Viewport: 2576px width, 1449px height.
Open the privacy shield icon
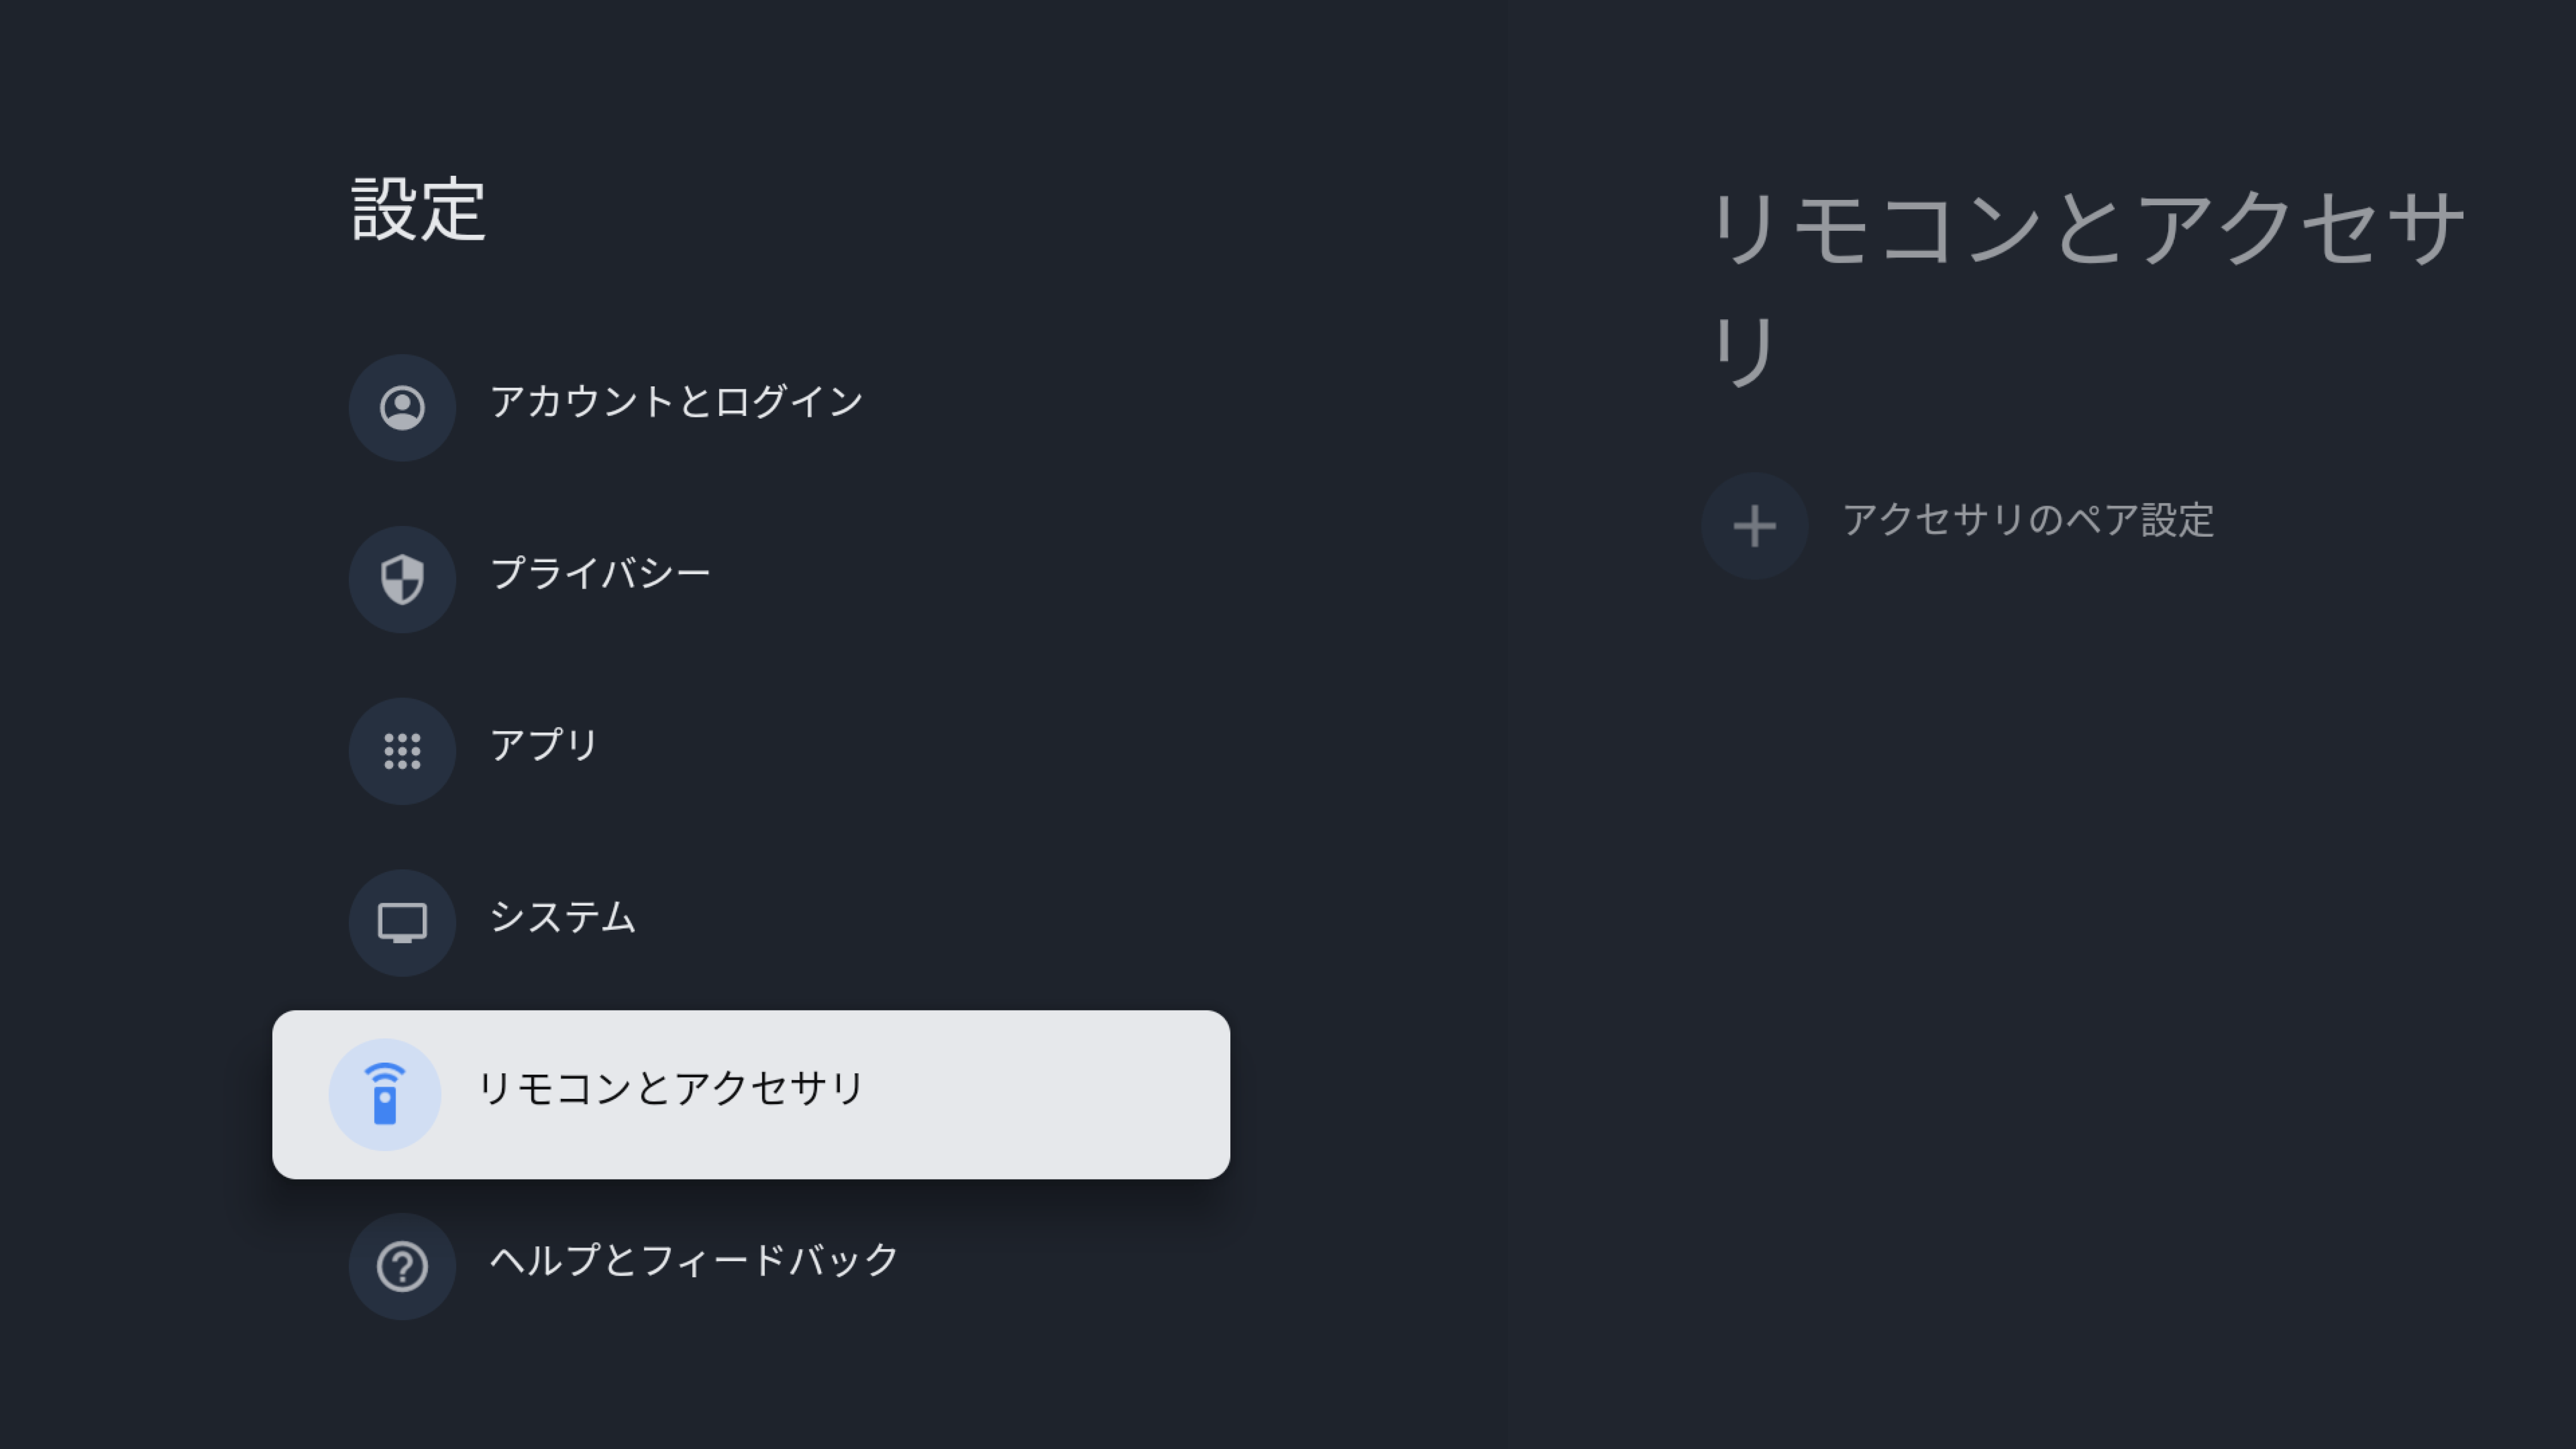point(402,579)
